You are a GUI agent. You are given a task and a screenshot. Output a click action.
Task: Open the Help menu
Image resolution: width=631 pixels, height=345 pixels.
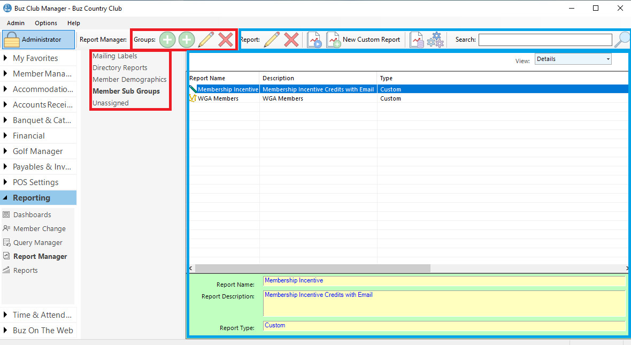point(74,23)
